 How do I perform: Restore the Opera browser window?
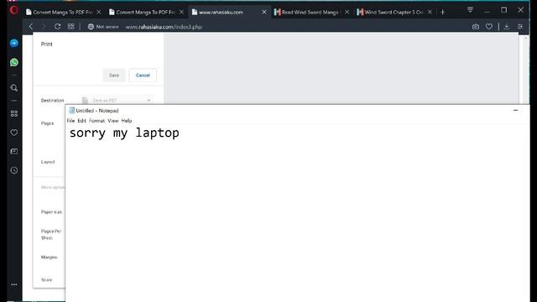(x=503, y=10)
